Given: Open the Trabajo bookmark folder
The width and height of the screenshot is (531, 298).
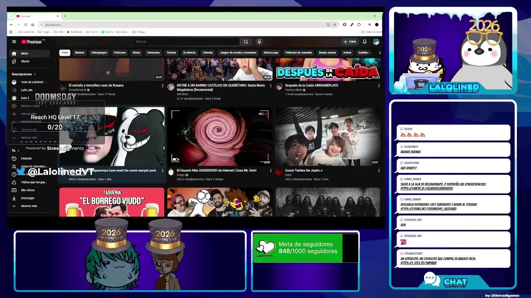Looking at the screenshot, I should pyautogui.click(x=139, y=32).
